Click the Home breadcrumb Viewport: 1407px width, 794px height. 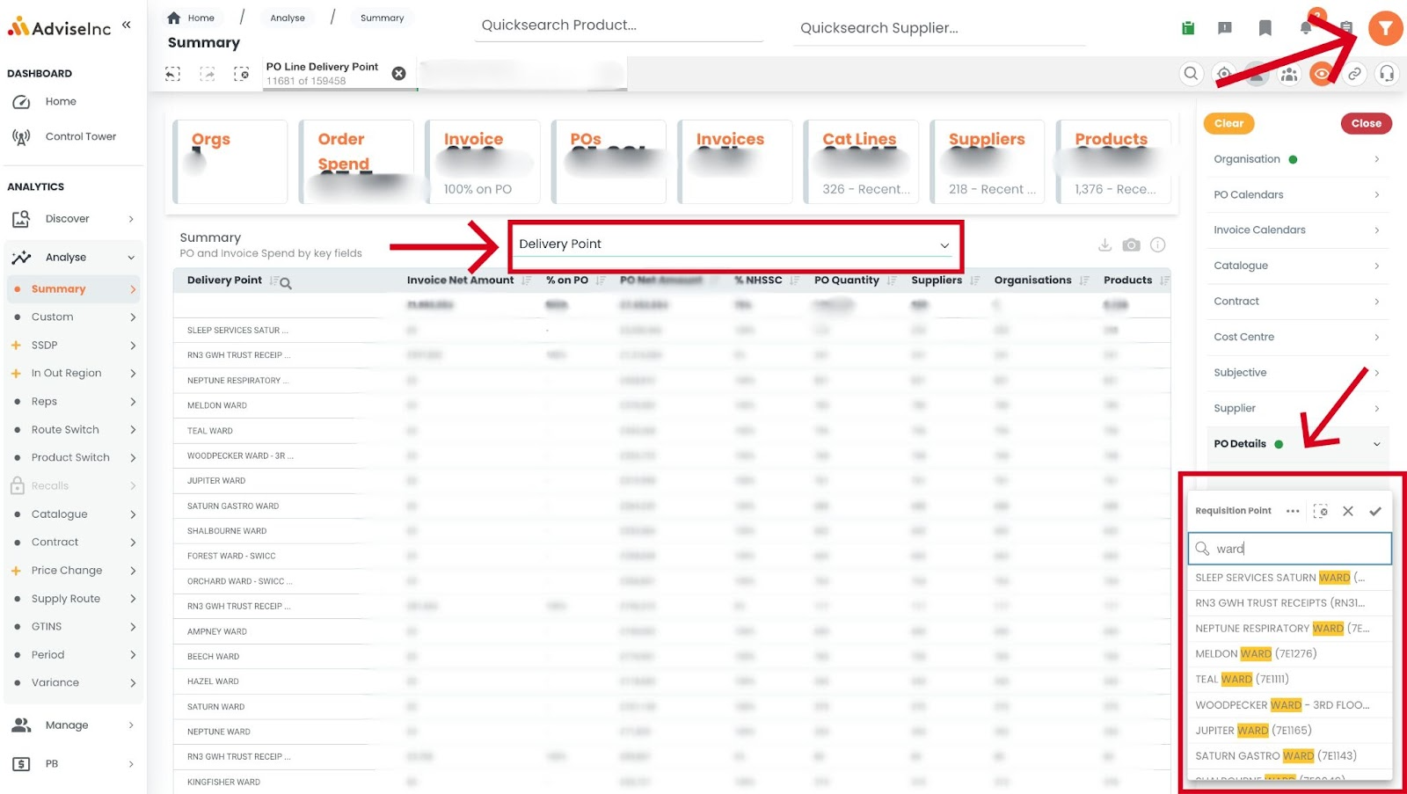[191, 18]
